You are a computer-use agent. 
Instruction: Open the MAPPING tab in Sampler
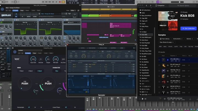point(113,48)
